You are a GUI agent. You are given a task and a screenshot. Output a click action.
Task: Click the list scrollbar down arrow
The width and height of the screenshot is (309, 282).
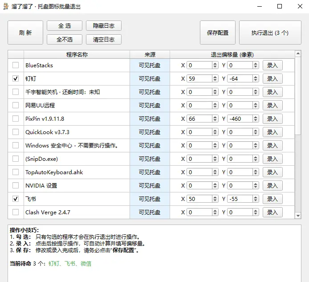[x=298, y=216]
